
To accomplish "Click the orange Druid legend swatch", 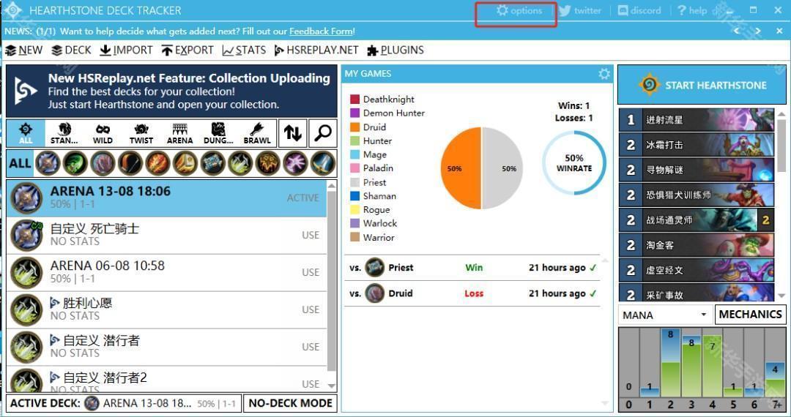I will click(x=355, y=127).
